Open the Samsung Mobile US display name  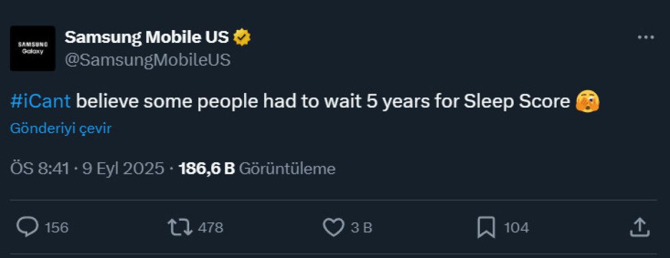click(146, 37)
